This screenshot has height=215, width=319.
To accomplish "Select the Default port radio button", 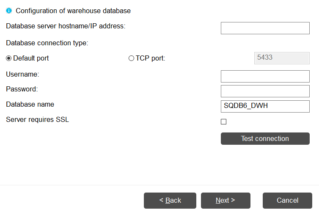I will click(x=9, y=58).
